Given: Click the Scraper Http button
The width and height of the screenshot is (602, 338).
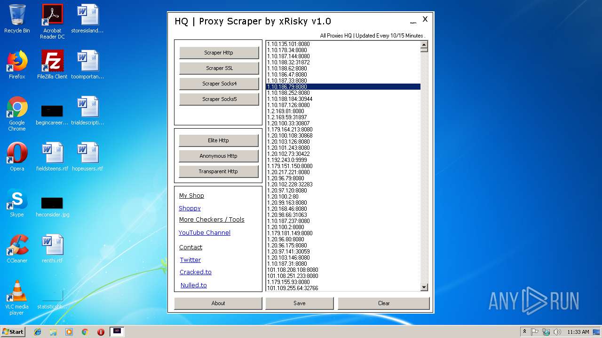Looking at the screenshot, I should point(219,53).
